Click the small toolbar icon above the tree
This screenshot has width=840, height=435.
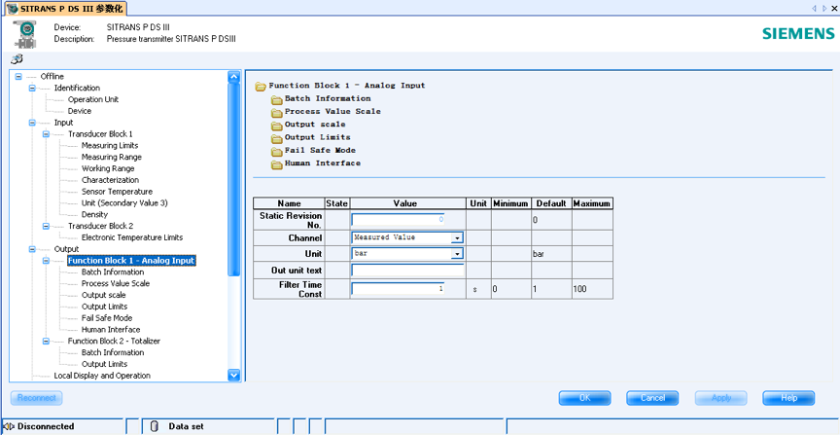[x=17, y=59]
